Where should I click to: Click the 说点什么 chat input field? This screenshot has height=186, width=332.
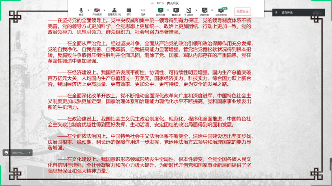[18, 152]
